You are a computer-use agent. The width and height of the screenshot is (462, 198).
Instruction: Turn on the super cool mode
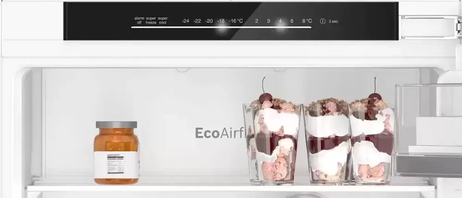point(163,20)
